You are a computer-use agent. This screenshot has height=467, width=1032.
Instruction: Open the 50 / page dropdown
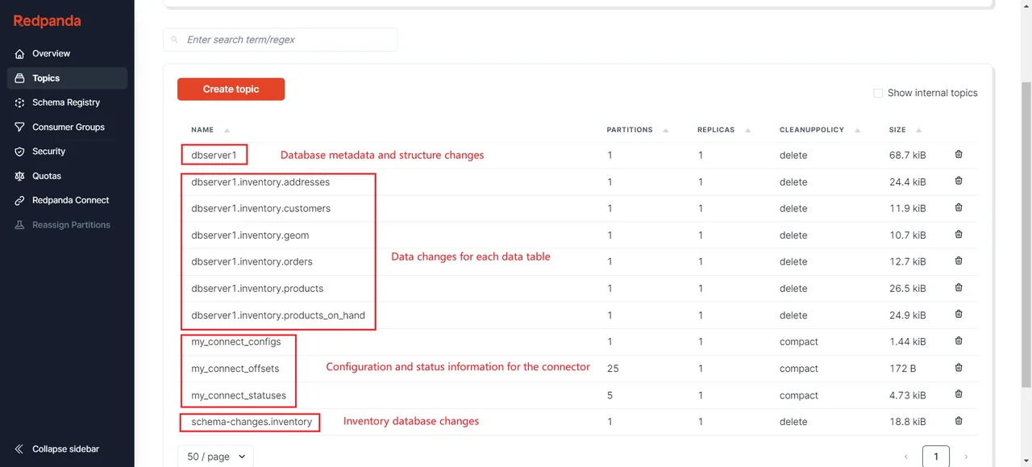pos(215,457)
